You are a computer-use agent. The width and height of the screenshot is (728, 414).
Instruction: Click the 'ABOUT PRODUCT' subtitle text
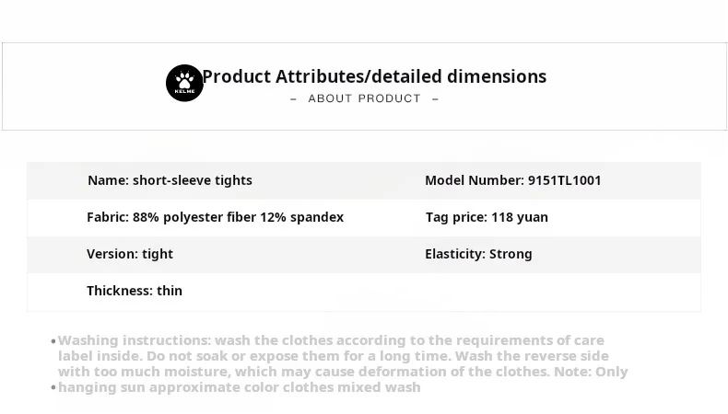[364, 98]
